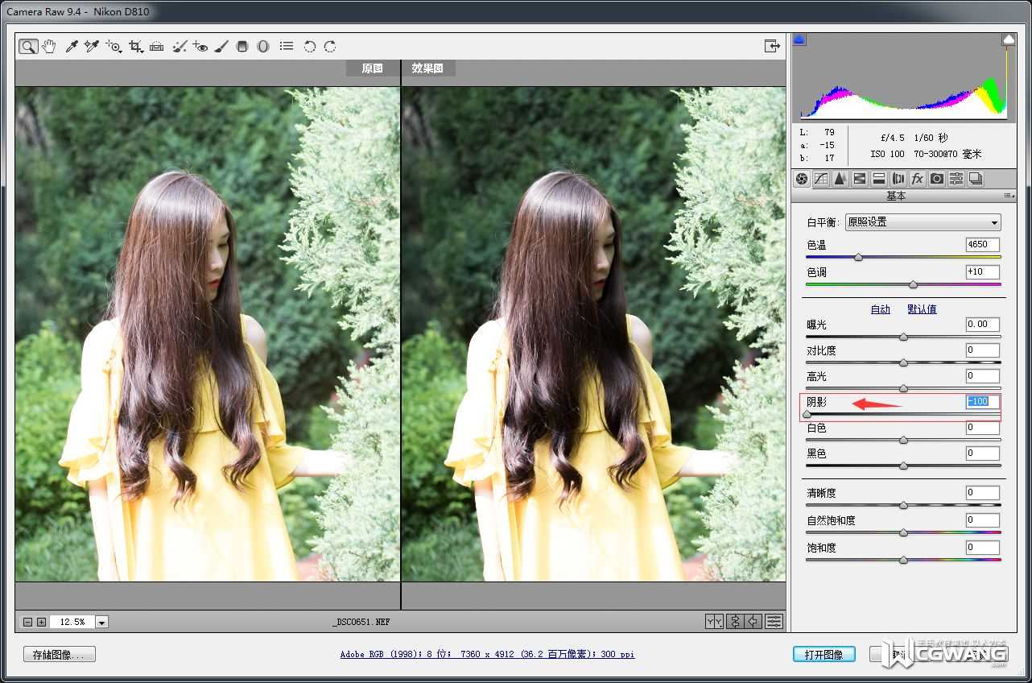Open the zoom level dropdown arrow
The image size is (1032, 683).
click(102, 622)
